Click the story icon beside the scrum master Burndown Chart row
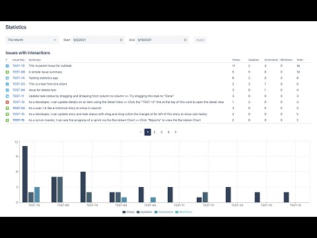The height and width of the screenshot is (238, 317). click(7, 120)
